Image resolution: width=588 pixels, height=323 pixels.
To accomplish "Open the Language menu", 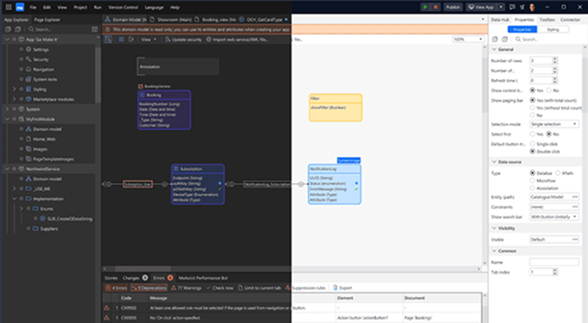I will [154, 7].
